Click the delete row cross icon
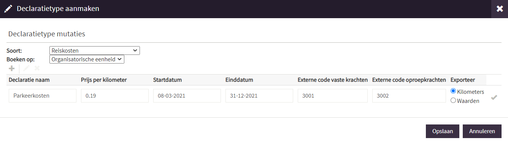508x143 pixels. (37, 68)
